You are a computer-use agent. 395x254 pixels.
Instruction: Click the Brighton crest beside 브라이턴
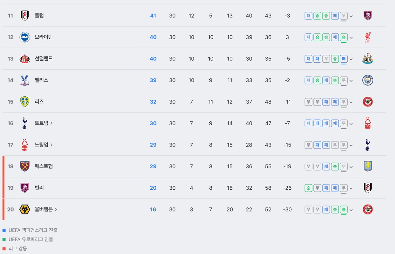[25, 37]
